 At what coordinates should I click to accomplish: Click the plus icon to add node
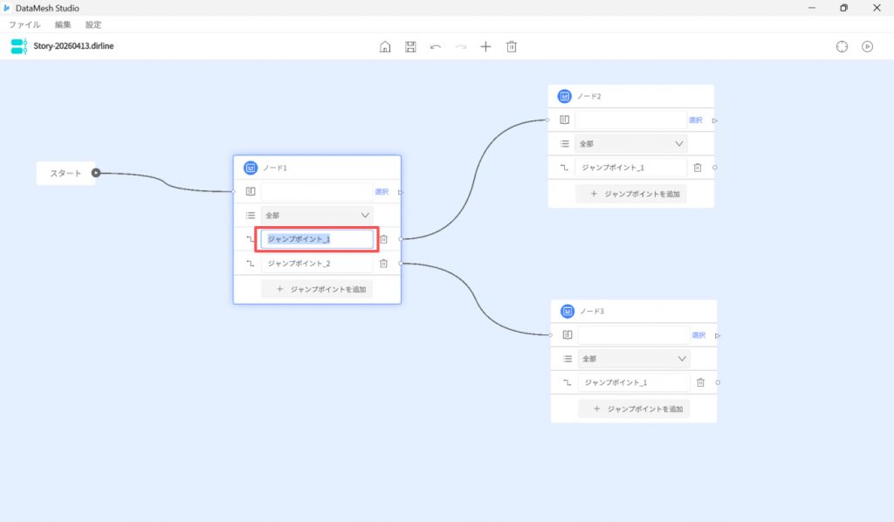(x=486, y=46)
